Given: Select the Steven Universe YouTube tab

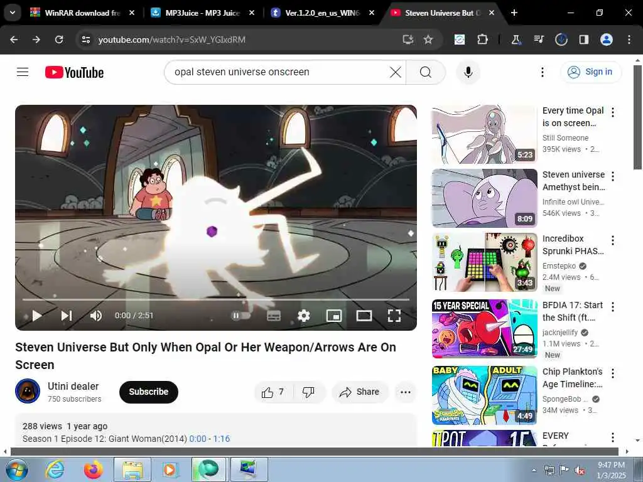Looking at the screenshot, I should pos(441,13).
